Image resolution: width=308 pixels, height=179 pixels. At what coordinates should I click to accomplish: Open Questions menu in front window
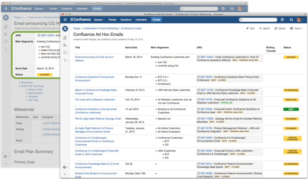pos(126,19)
